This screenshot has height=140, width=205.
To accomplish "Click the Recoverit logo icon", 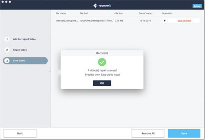I will pyautogui.click(x=95, y=6).
